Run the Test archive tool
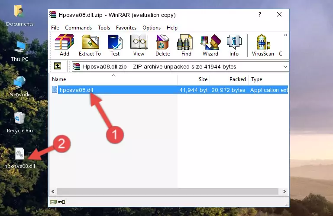The height and width of the screenshot is (216, 333). click(x=115, y=45)
